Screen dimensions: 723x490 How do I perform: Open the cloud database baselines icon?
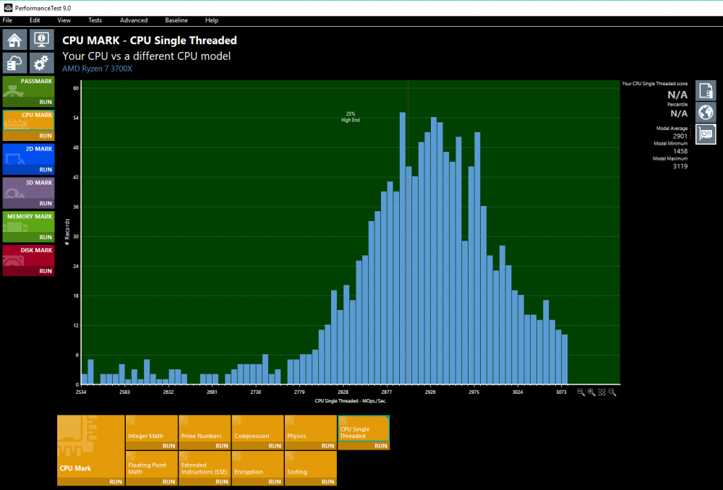15,62
